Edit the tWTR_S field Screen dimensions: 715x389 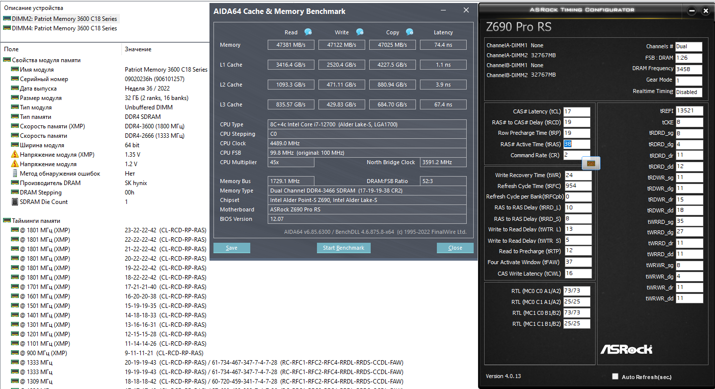[578, 241]
